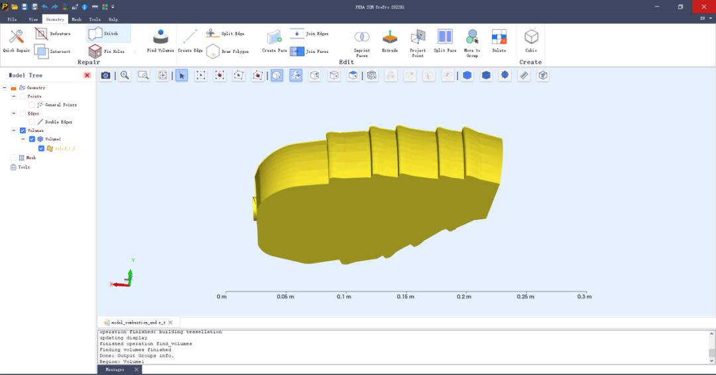716x375 pixels.
Task: Select the Geometry ribbon tab
Action: 55,19
